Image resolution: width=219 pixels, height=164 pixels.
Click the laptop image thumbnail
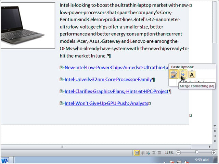pos(28,25)
